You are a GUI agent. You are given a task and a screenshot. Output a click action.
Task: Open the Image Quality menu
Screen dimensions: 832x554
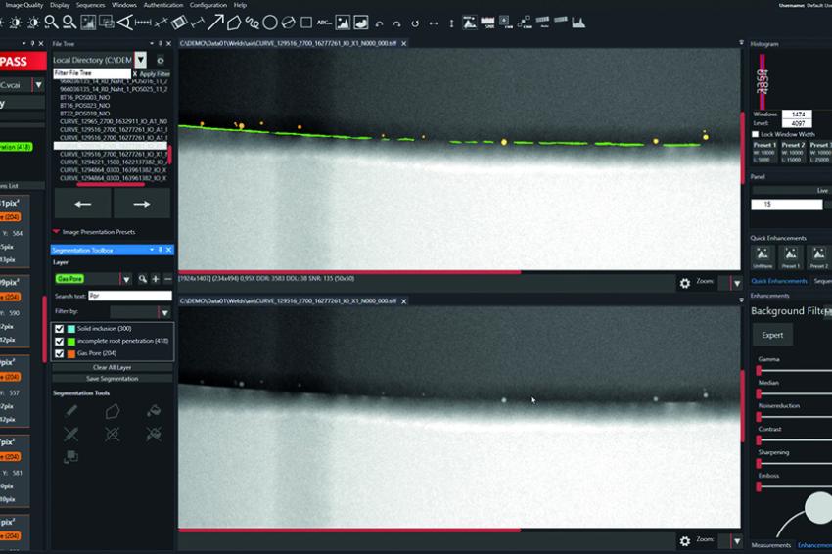(23, 5)
